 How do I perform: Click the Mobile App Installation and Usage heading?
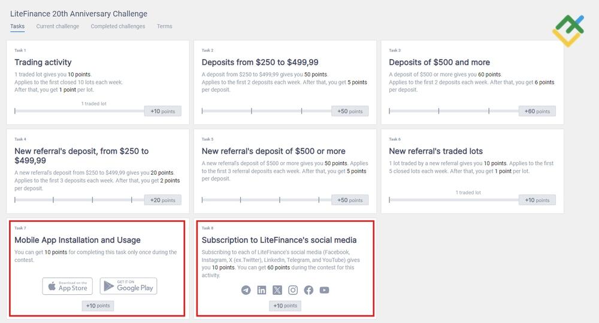coord(77,240)
